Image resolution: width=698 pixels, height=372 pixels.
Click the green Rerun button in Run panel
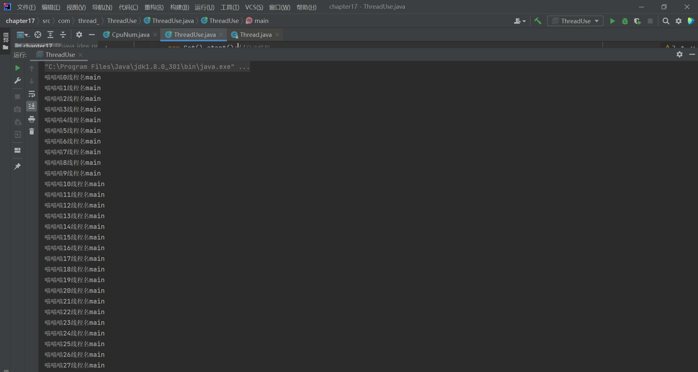(x=17, y=68)
